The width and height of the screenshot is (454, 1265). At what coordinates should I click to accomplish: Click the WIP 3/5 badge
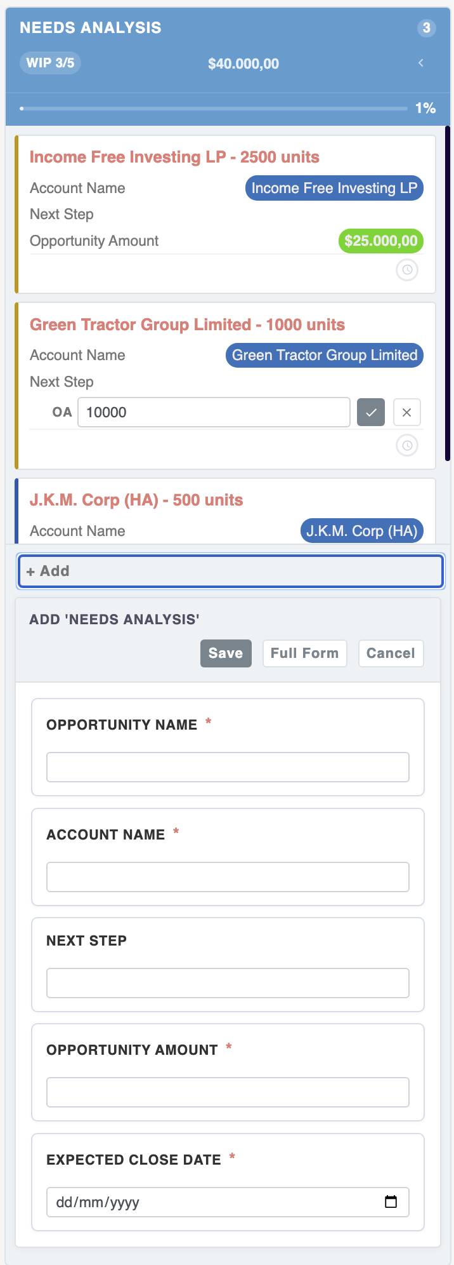[50, 63]
